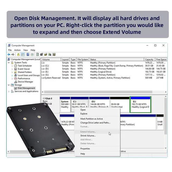The image size is (172, 172).
Task: Select the (E:) partition block on Disk 0
Action: click(x=140, y=105)
